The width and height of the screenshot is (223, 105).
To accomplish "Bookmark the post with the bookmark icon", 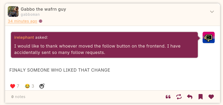I will [200, 97].
